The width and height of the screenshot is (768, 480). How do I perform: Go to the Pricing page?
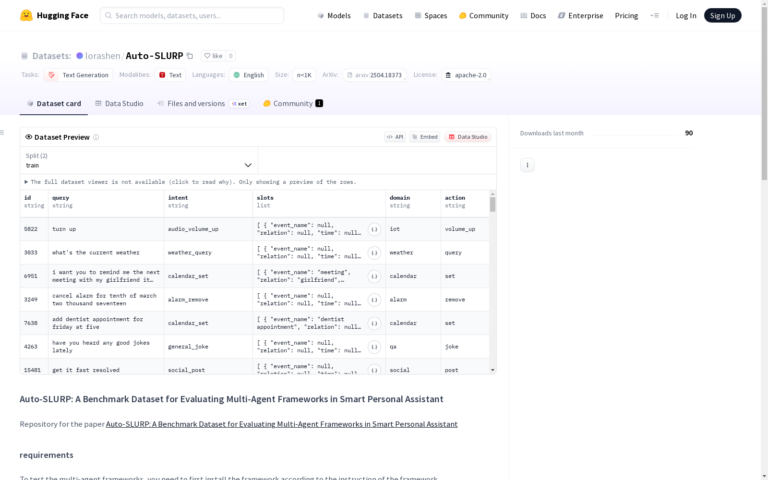click(x=626, y=15)
